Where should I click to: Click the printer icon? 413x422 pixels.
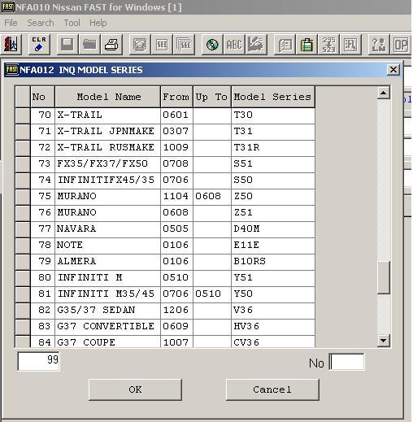pyautogui.click(x=111, y=44)
